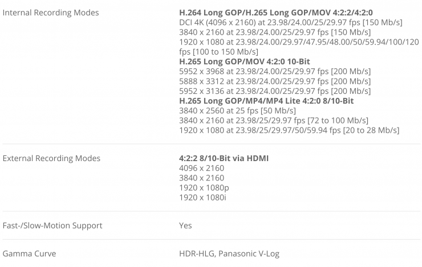This screenshot has height=267, width=422.
Task: Click the DCI 4K (4096 x 2160) line
Action: (290, 22)
